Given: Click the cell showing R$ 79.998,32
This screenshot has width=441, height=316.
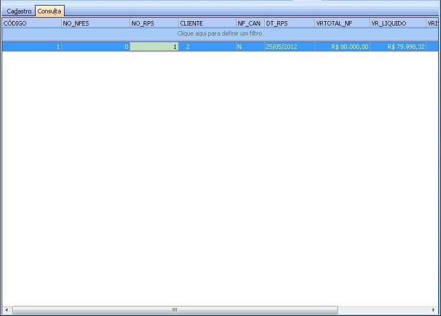Looking at the screenshot, I should [x=398, y=47].
